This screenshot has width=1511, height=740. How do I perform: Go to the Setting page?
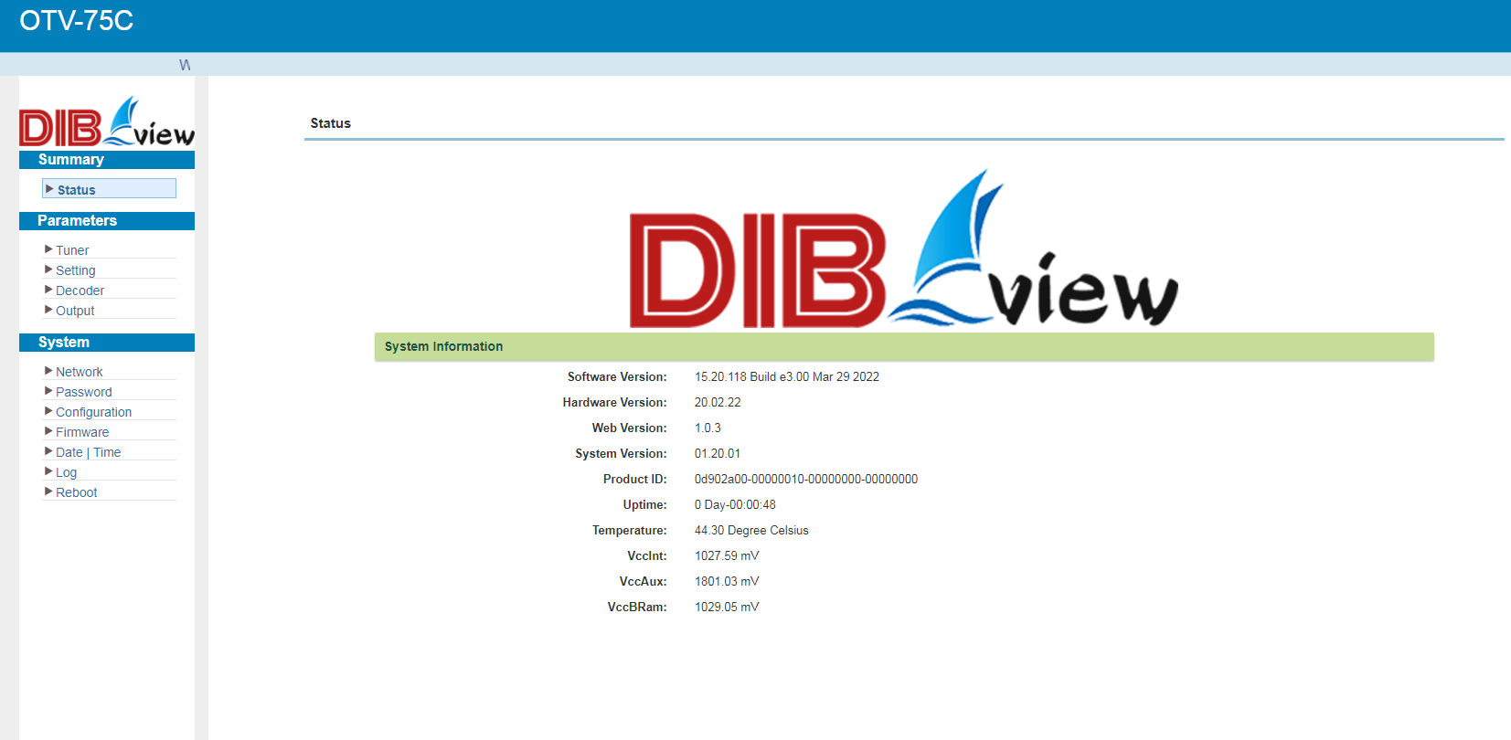click(x=76, y=270)
